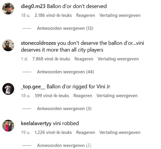View the 2.186 likes on dieg0.m23's comment
The image size is (161, 149).
53,15
